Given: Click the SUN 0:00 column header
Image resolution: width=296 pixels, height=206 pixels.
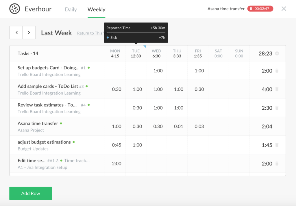Looking at the screenshot, I should pos(239,54).
